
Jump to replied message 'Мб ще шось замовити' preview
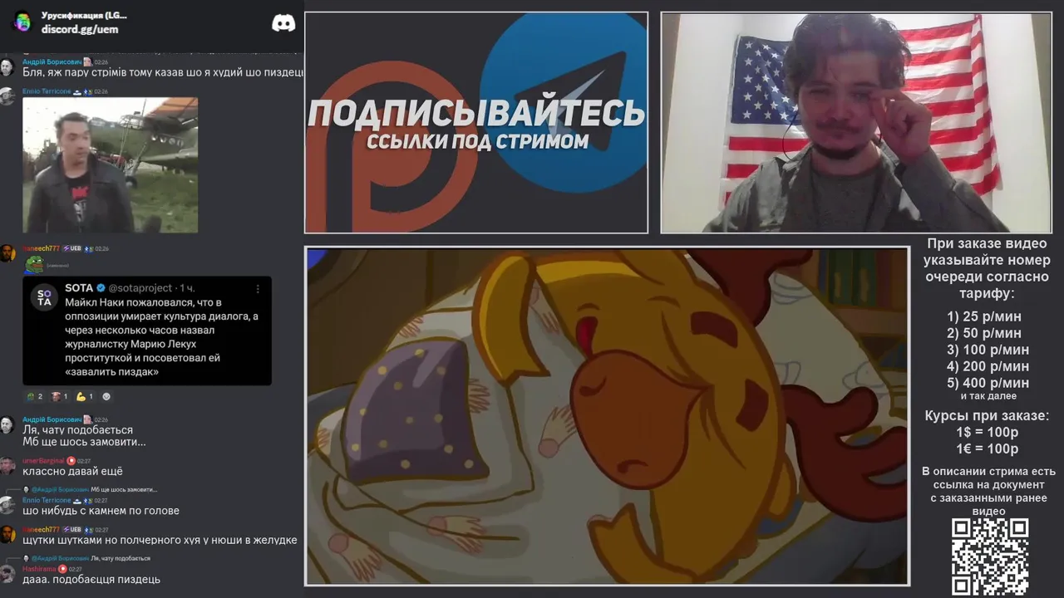[123, 490]
